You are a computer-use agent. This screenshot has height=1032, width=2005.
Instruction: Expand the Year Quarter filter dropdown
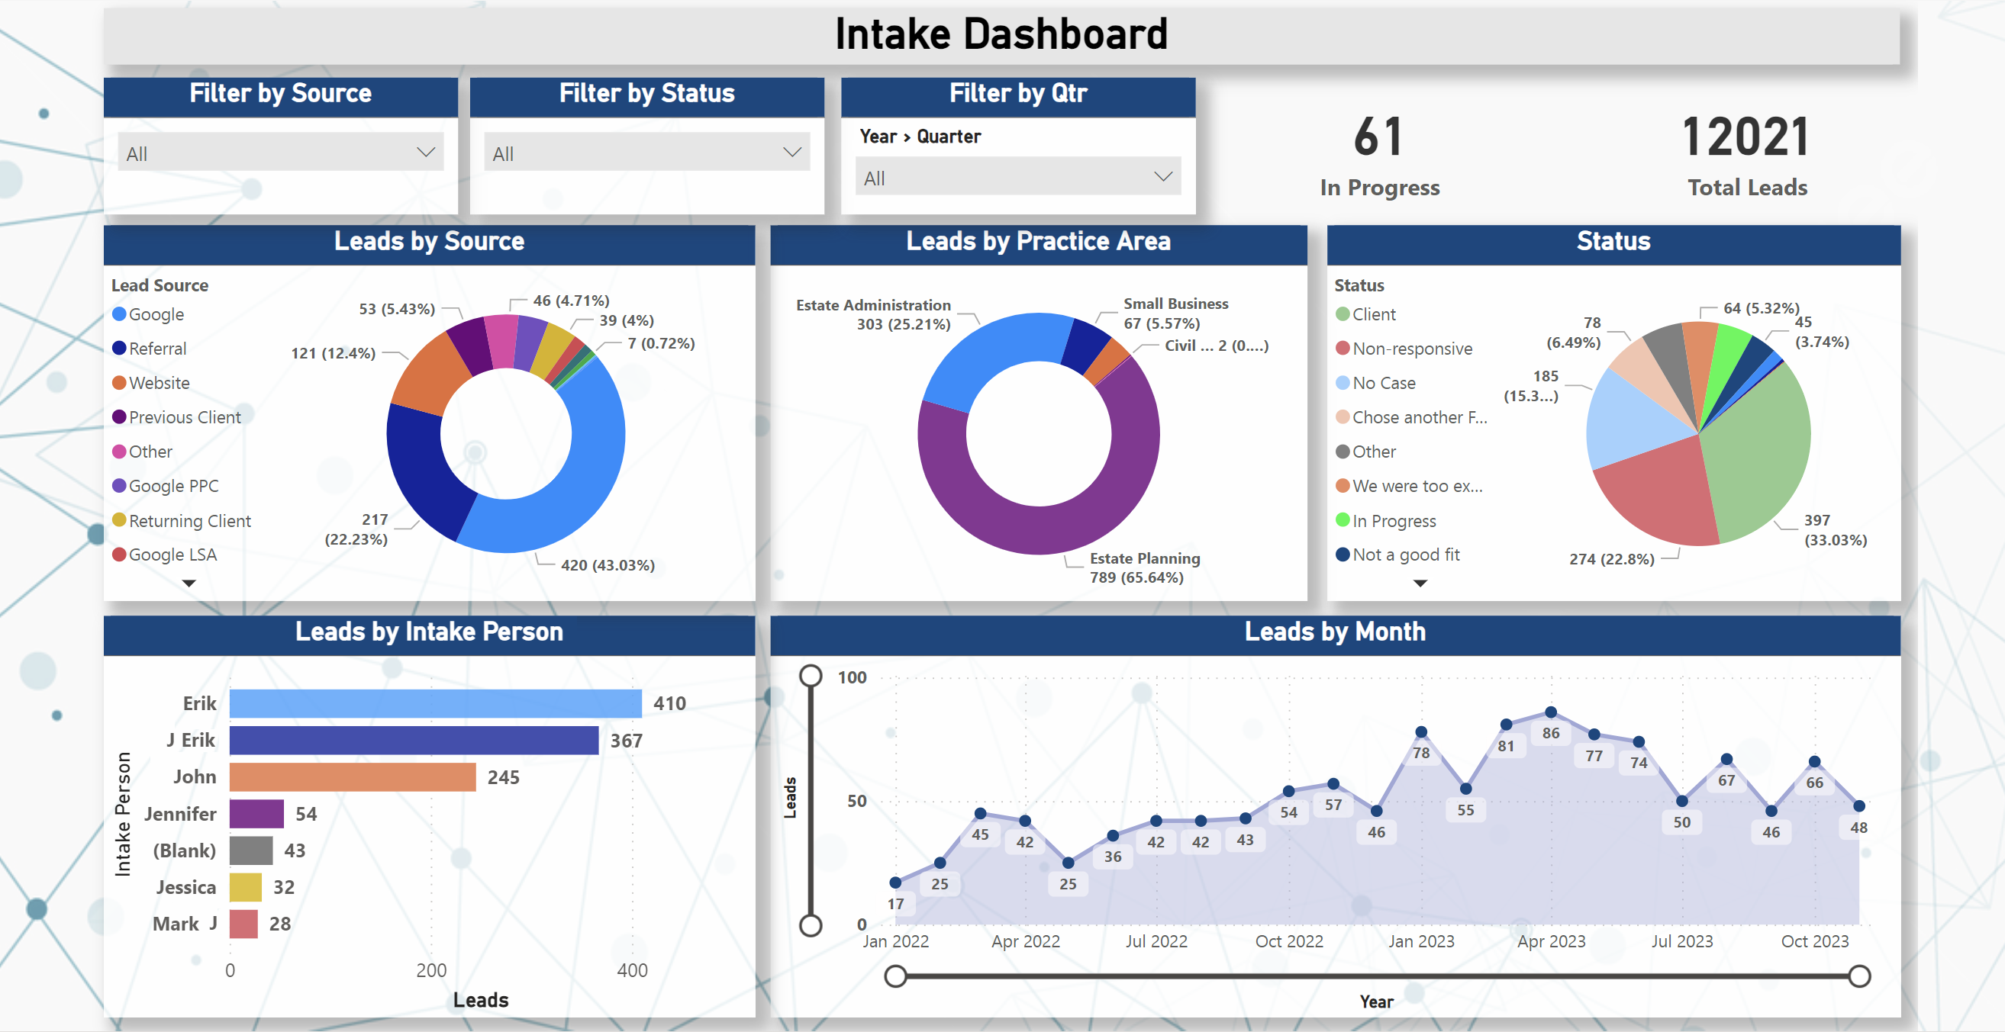[1017, 177]
